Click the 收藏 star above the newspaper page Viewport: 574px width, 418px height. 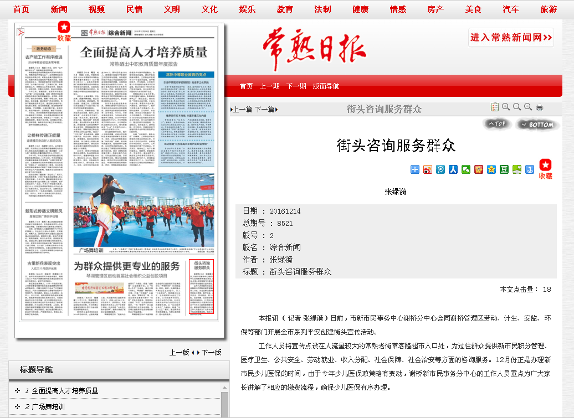(x=64, y=30)
